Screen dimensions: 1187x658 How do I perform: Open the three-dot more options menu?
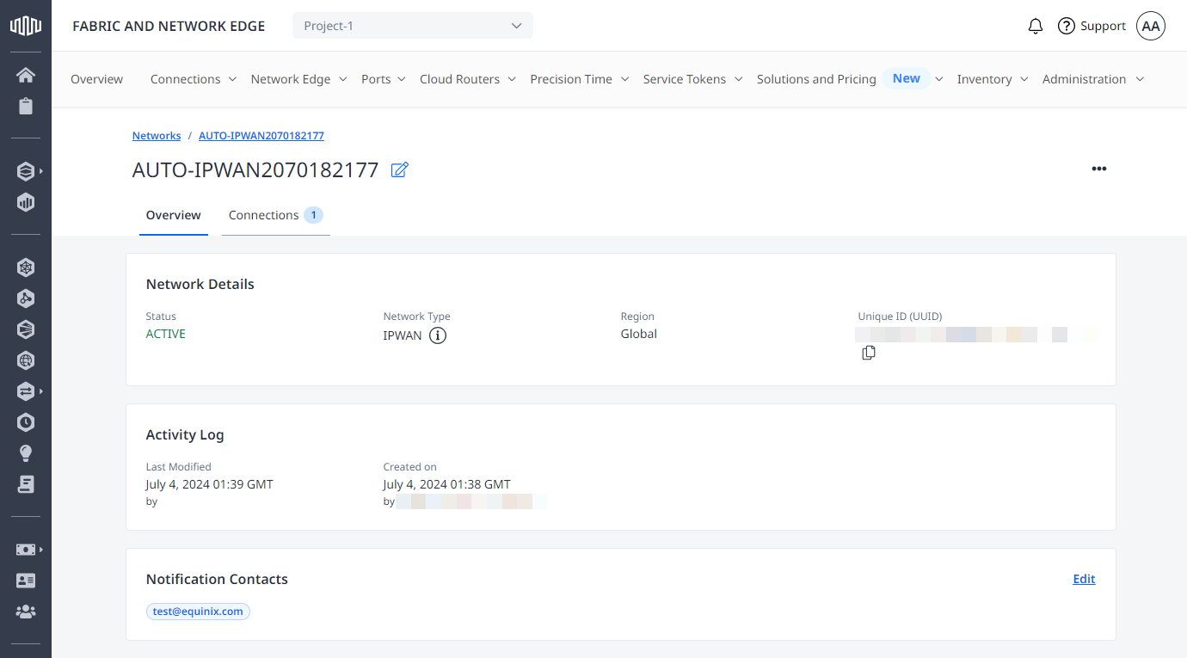[1098, 169]
